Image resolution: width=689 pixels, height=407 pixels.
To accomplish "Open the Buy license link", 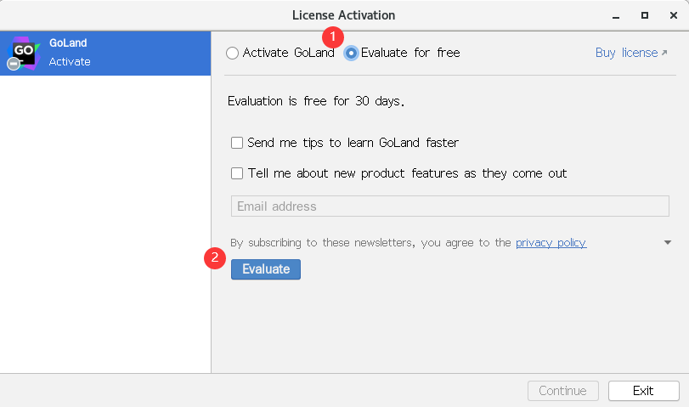I will tap(626, 53).
